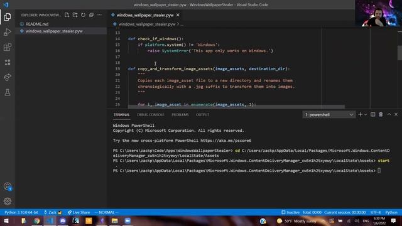
Task: Open Zoom from the taskbar
Action: (x=128, y=221)
